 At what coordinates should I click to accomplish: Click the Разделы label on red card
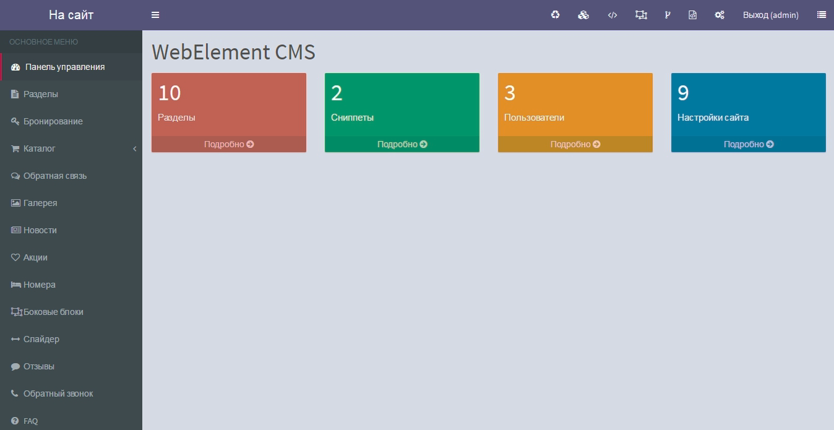point(176,118)
